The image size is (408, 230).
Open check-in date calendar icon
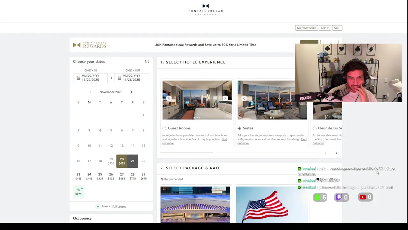coord(78,78)
